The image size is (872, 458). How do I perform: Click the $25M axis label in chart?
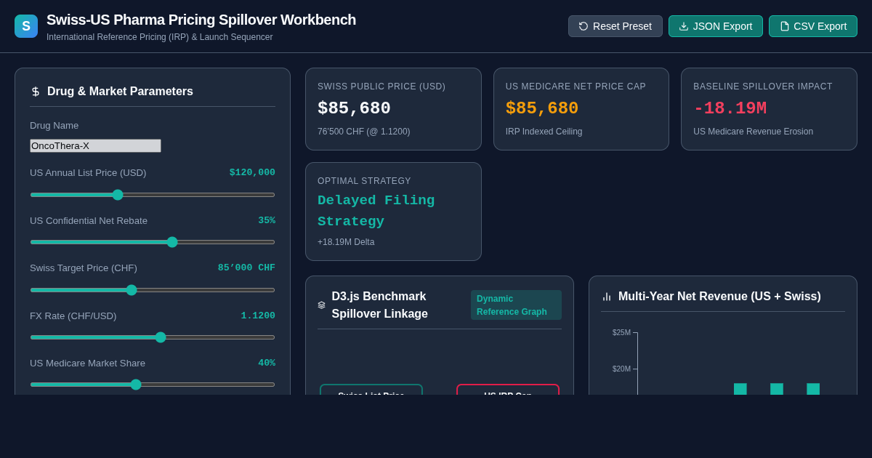click(x=621, y=332)
